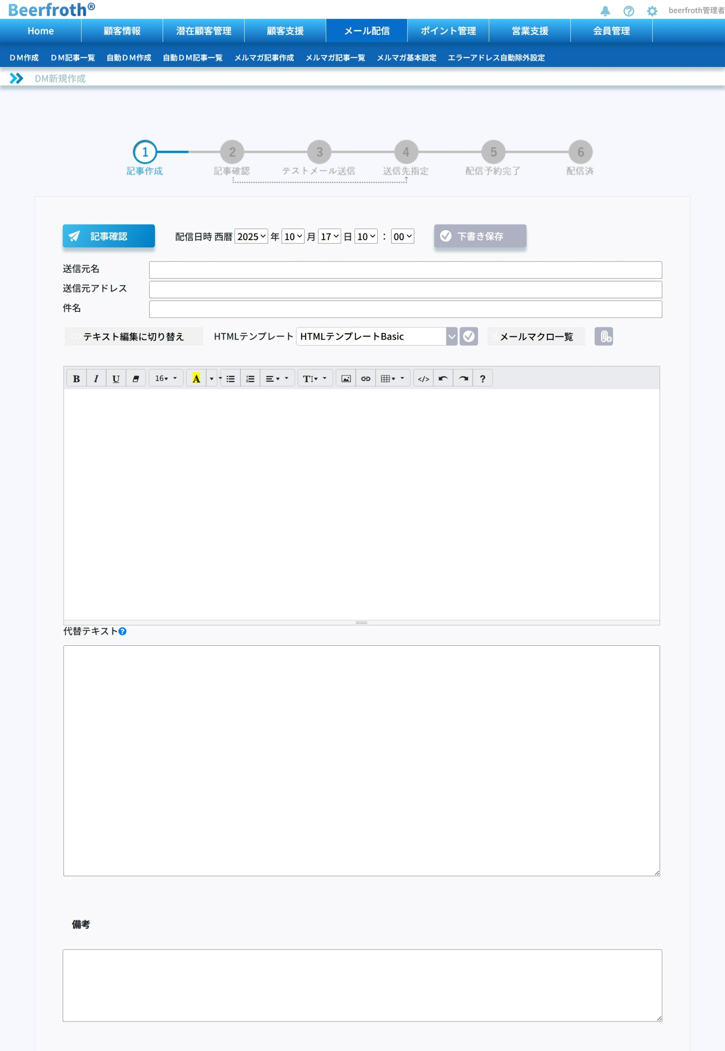
Task: Click the undo arrow in the editor toolbar
Action: tap(443, 379)
